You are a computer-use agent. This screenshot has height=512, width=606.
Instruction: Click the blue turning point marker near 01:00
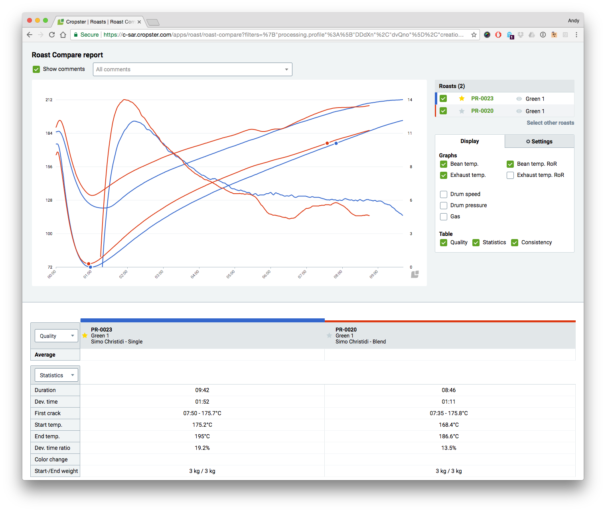pyautogui.click(x=91, y=267)
